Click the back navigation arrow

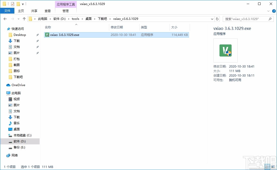coord(5,19)
